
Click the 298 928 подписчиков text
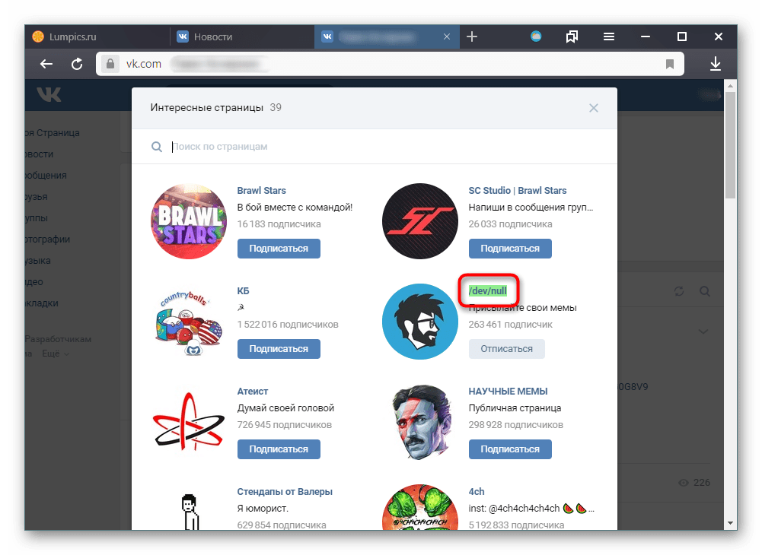tap(515, 425)
